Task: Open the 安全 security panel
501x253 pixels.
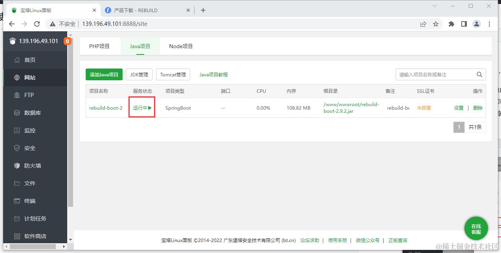Action: tap(29, 148)
